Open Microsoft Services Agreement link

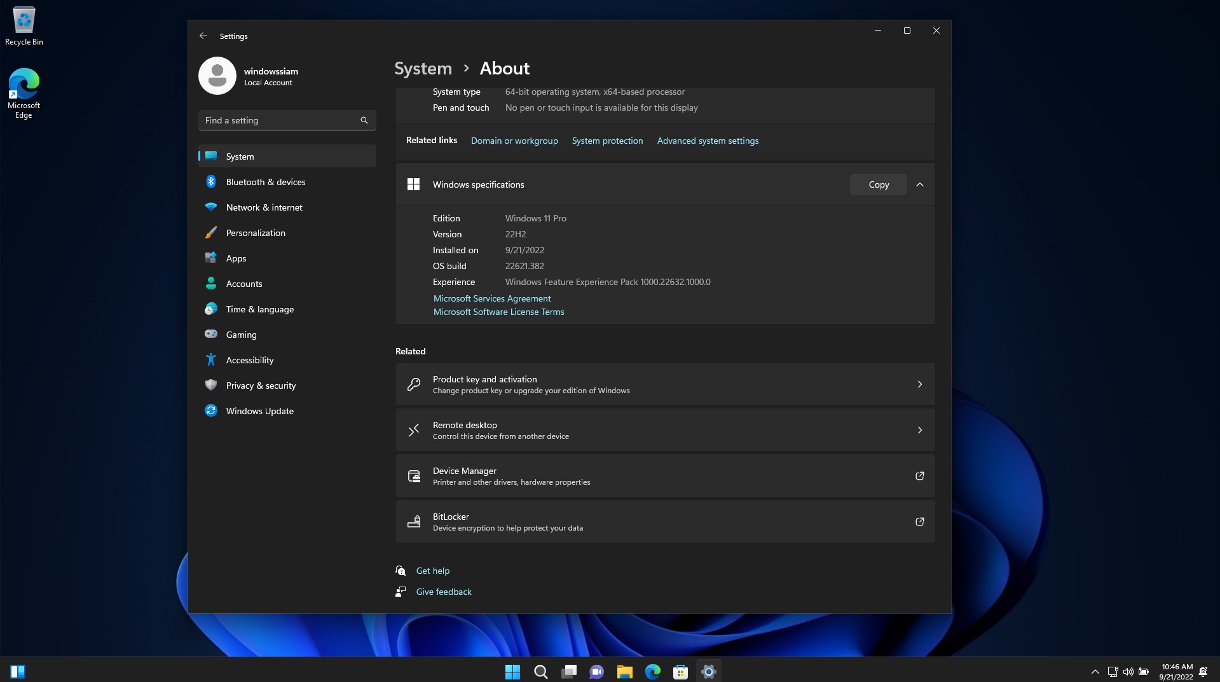click(x=492, y=298)
